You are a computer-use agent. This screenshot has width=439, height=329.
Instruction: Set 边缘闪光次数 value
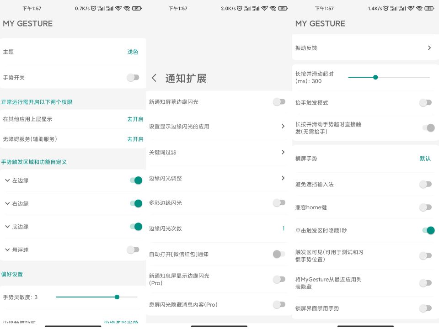click(283, 228)
